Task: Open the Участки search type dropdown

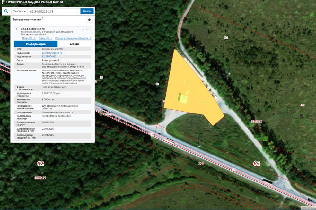Action: [19, 11]
